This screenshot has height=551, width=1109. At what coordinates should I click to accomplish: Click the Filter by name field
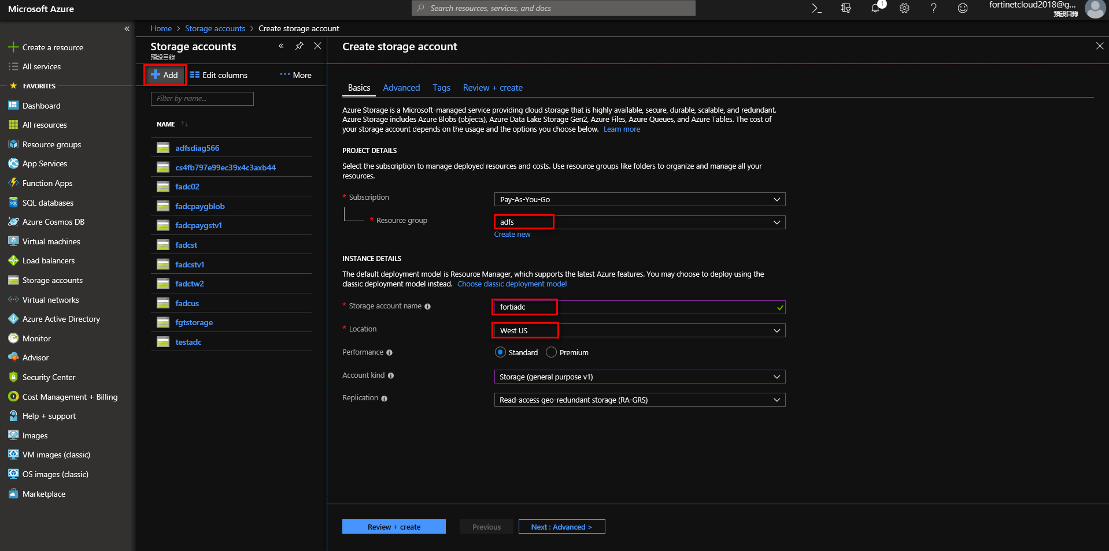(x=202, y=98)
